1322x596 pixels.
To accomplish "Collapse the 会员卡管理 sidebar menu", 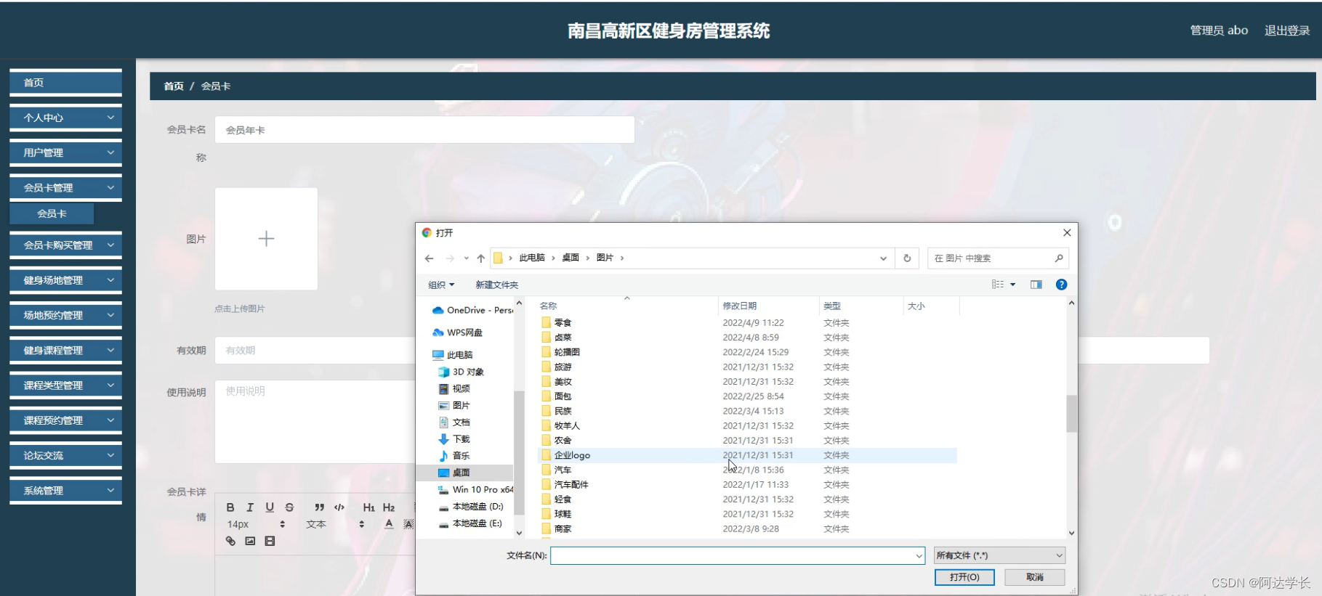I will coord(65,187).
